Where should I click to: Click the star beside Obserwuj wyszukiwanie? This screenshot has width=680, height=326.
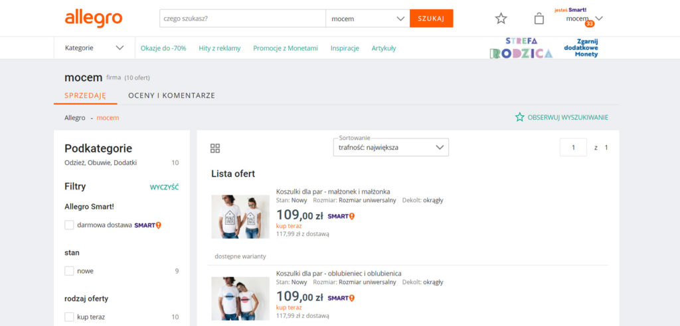click(x=519, y=117)
